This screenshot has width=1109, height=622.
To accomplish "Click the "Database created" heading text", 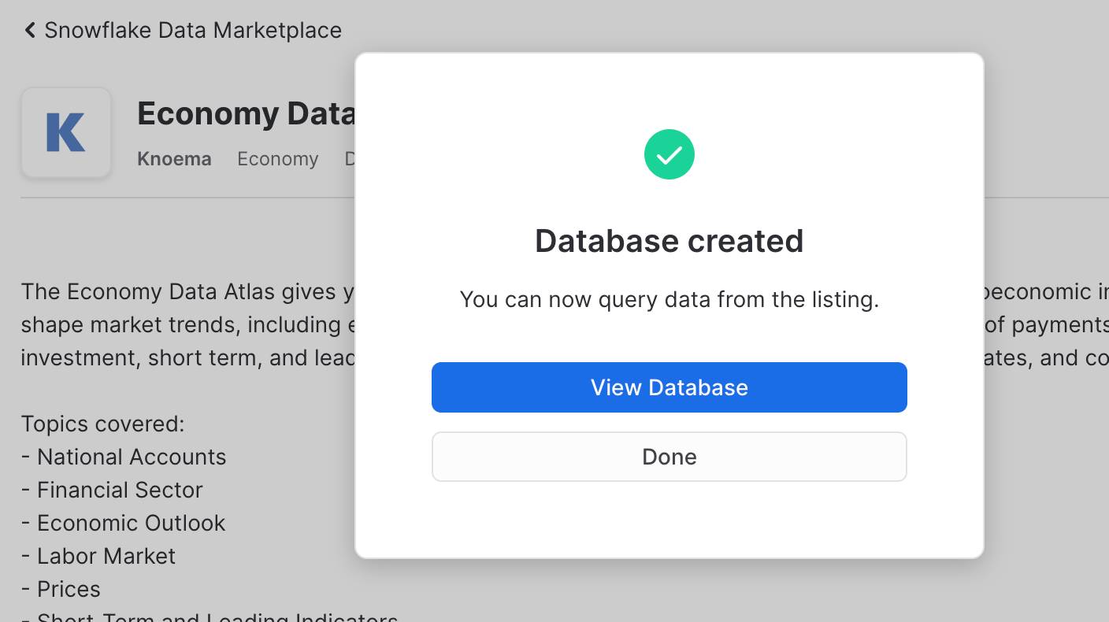I will coord(669,241).
